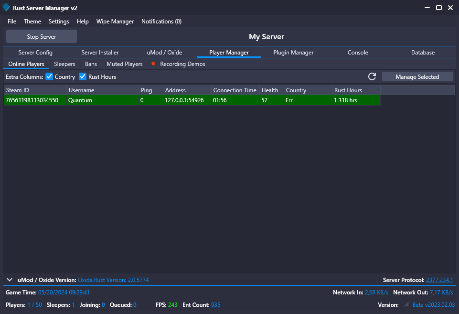Screen dimensions: 459x314
Task: Click the Ent Count 935 value
Action: 216,305
